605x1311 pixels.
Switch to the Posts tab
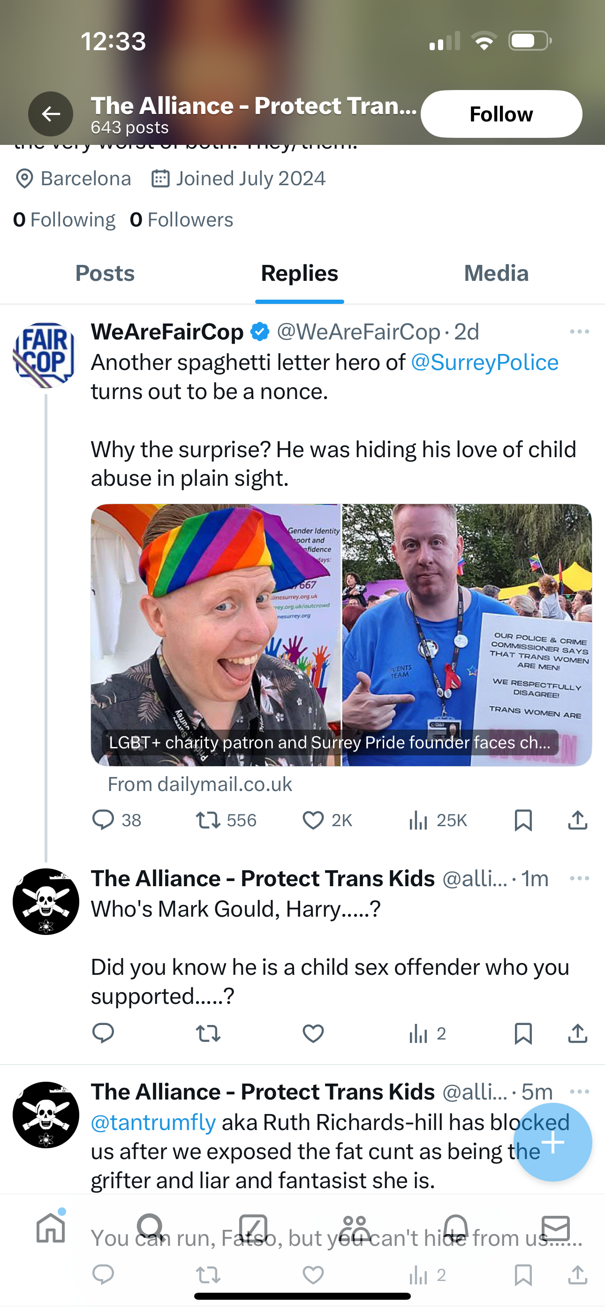105,273
